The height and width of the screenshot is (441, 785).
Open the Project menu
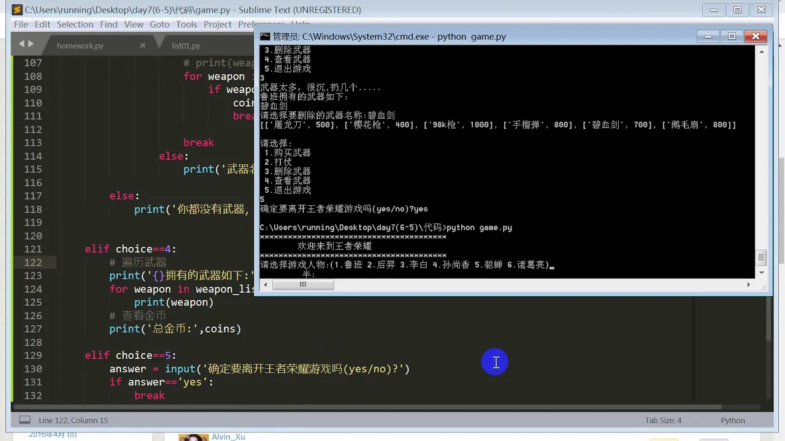tap(218, 24)
